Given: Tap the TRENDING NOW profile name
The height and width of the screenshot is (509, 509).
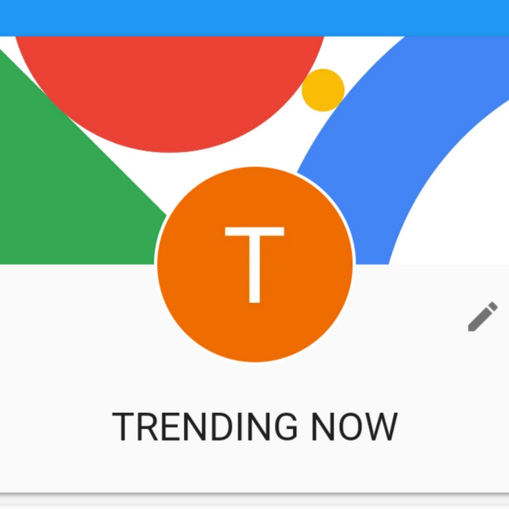Looking at the screenshot, I should point(255,426).
